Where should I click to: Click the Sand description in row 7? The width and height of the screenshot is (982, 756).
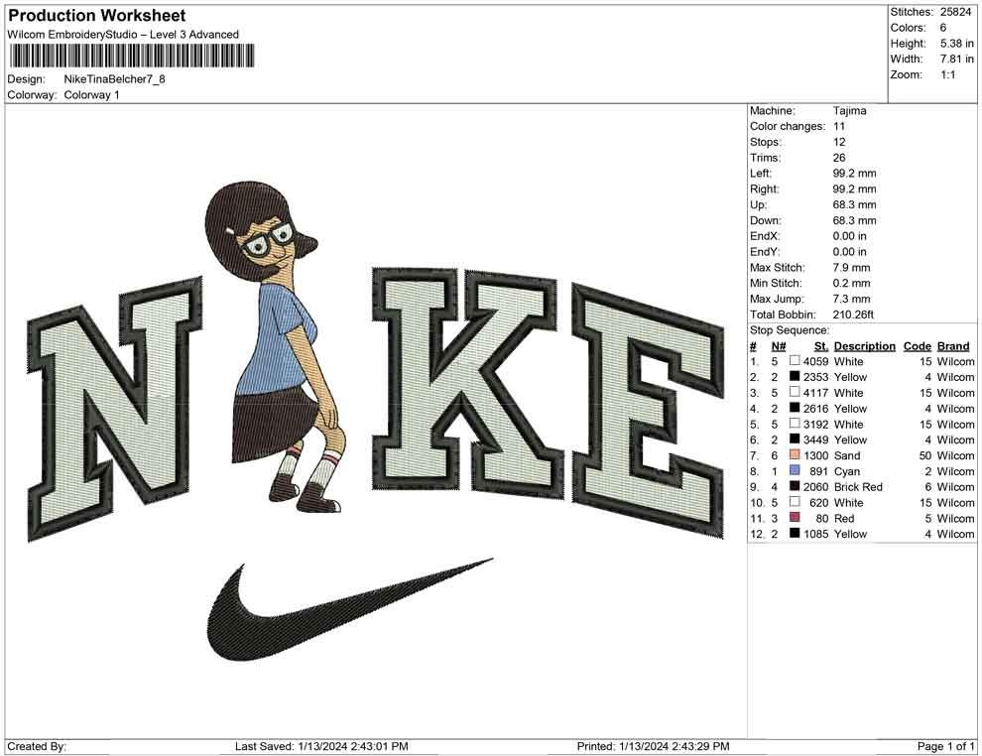[x=847, y=455]
